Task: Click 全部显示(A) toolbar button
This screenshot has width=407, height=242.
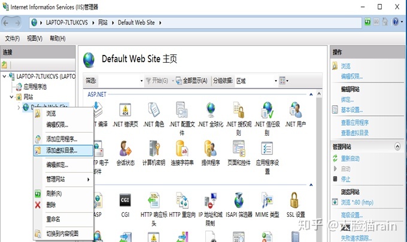Action: click(x=192, y=81)
